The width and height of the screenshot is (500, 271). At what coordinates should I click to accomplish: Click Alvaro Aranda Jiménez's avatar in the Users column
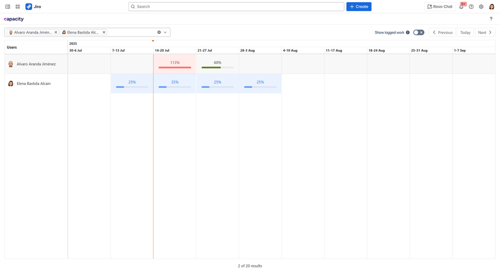tap(11, 64)
